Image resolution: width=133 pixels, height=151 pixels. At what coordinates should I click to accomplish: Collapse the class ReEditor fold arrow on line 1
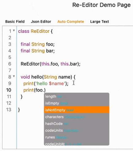[x=14, y=30]
